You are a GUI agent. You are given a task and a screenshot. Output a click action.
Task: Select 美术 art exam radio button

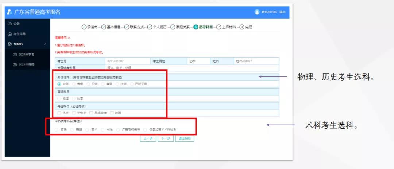click(x=87, y=130)
